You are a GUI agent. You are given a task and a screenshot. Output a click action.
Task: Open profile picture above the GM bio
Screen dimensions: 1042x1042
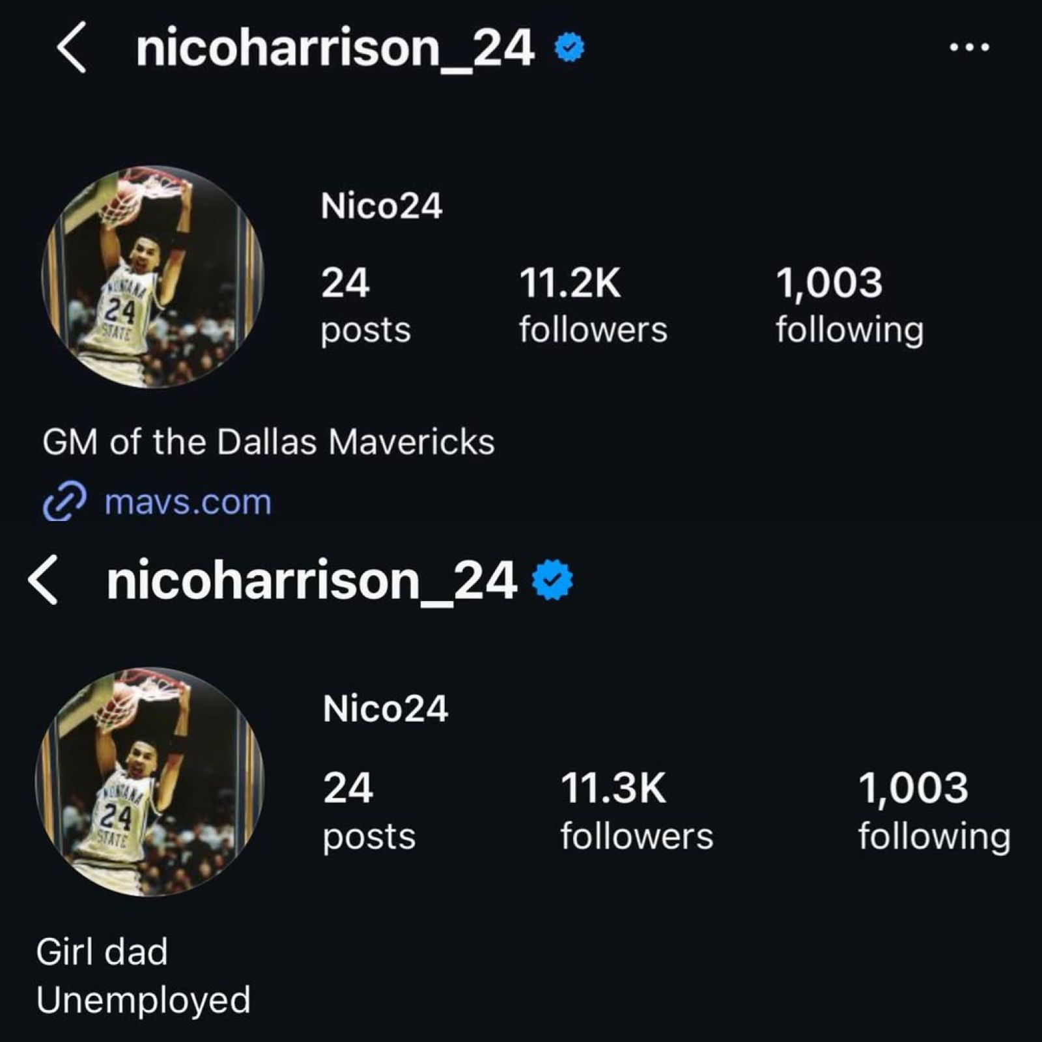(x=152, y=277)
